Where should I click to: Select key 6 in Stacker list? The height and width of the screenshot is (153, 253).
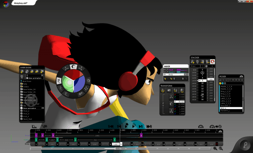click(x=202, y=73)
